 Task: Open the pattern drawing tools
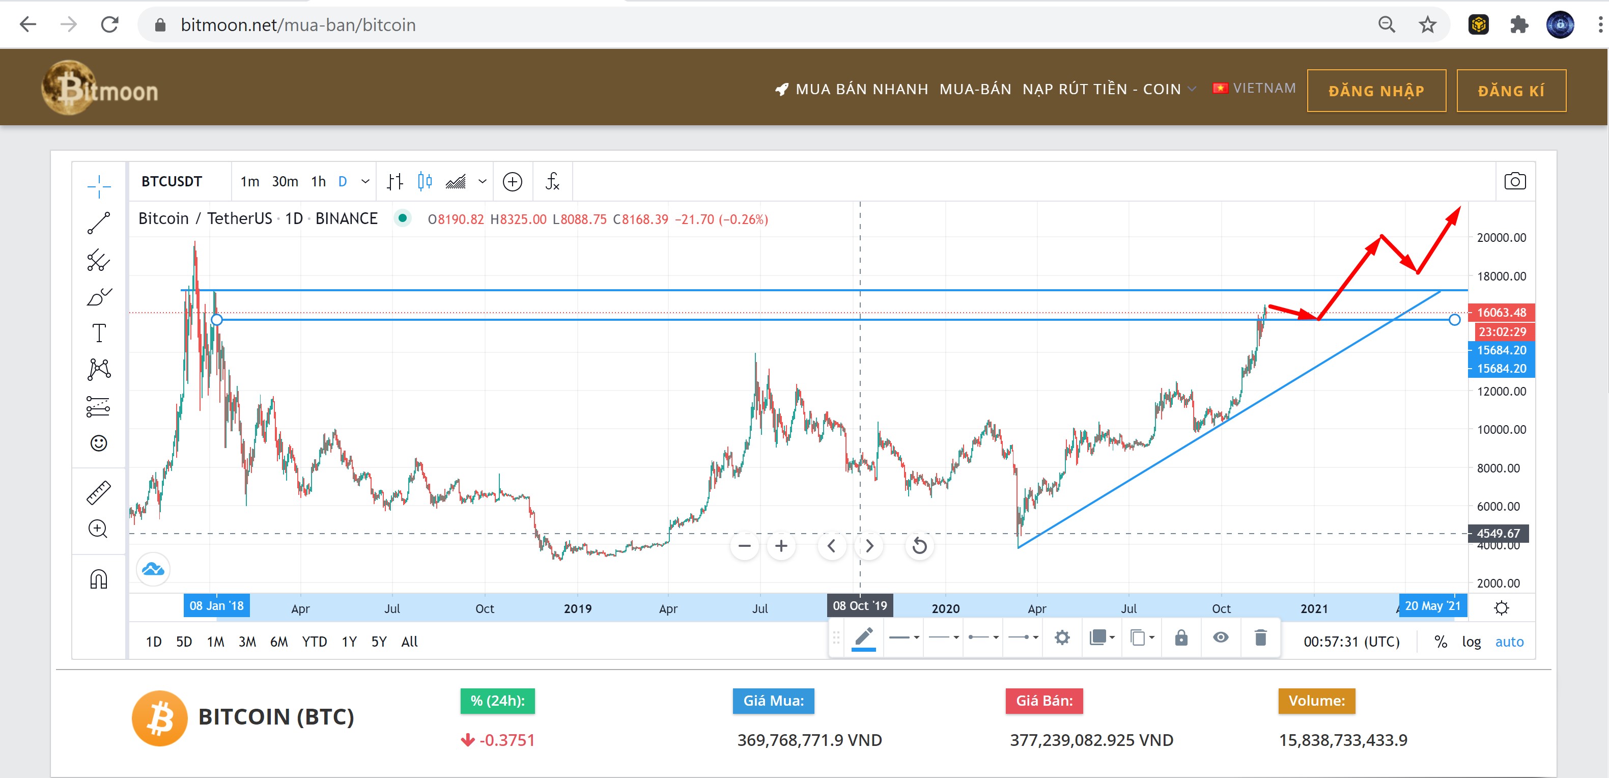(x=99, y=369)
